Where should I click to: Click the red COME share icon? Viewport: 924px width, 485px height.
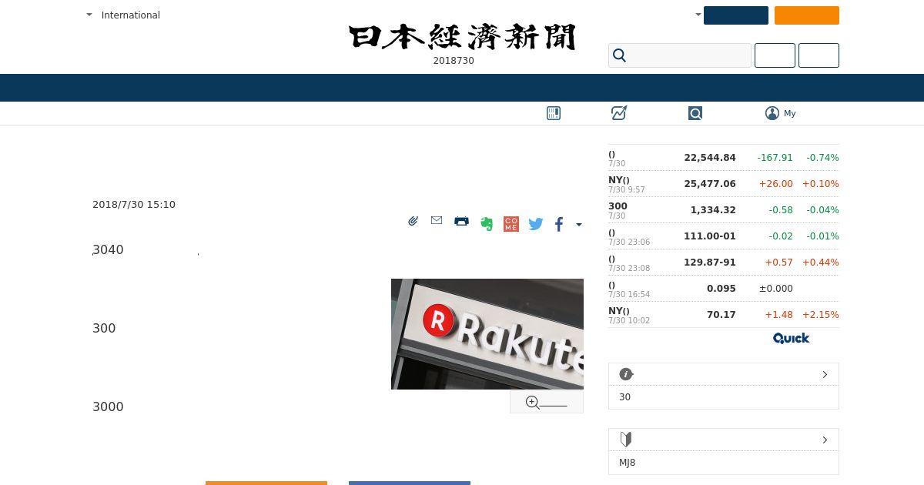[x=511, y=224]
